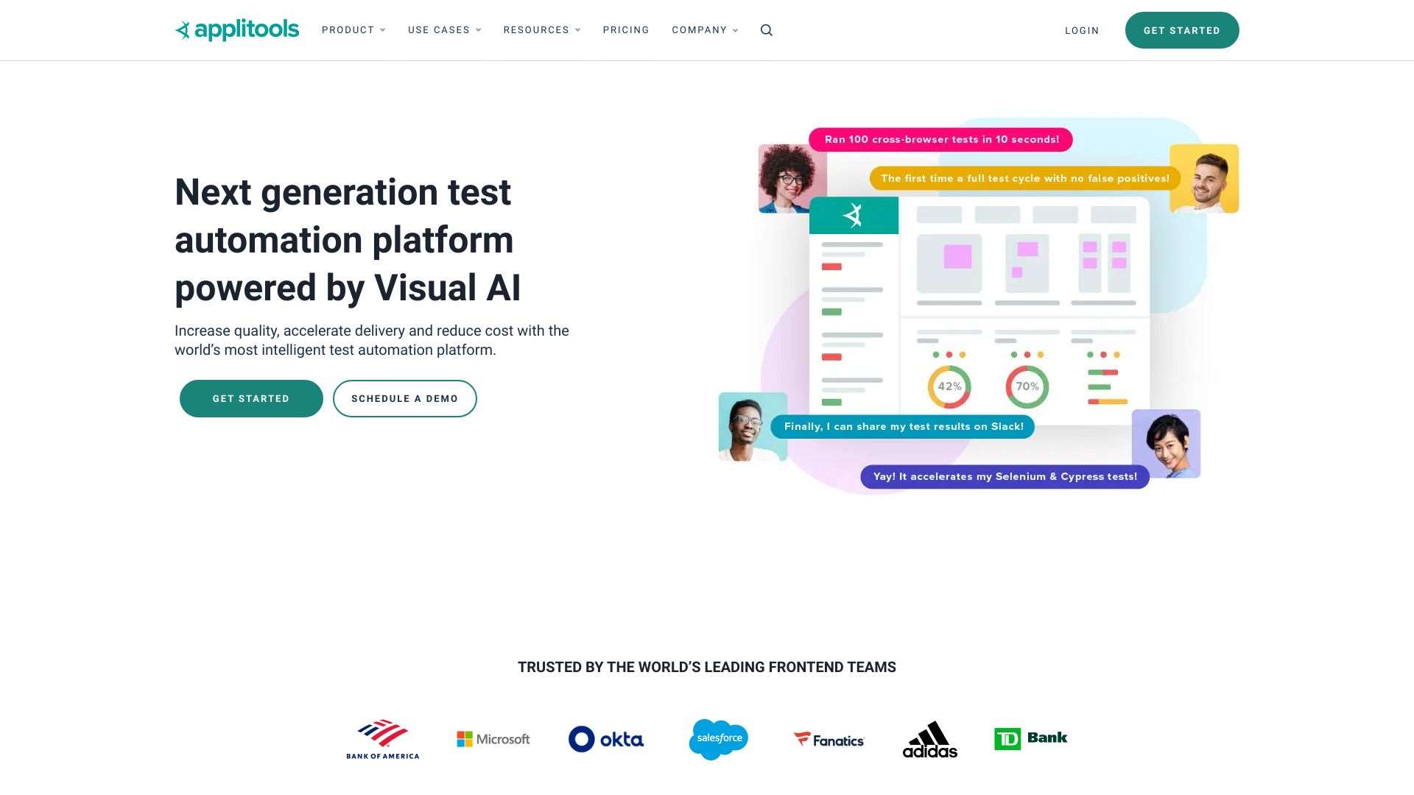
Task: Click the Applitools logo in header
Action: [x=236, y=30]
